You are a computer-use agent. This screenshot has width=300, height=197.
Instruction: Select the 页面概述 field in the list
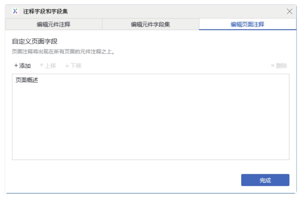pyautogui.click(x=27, y=80)
